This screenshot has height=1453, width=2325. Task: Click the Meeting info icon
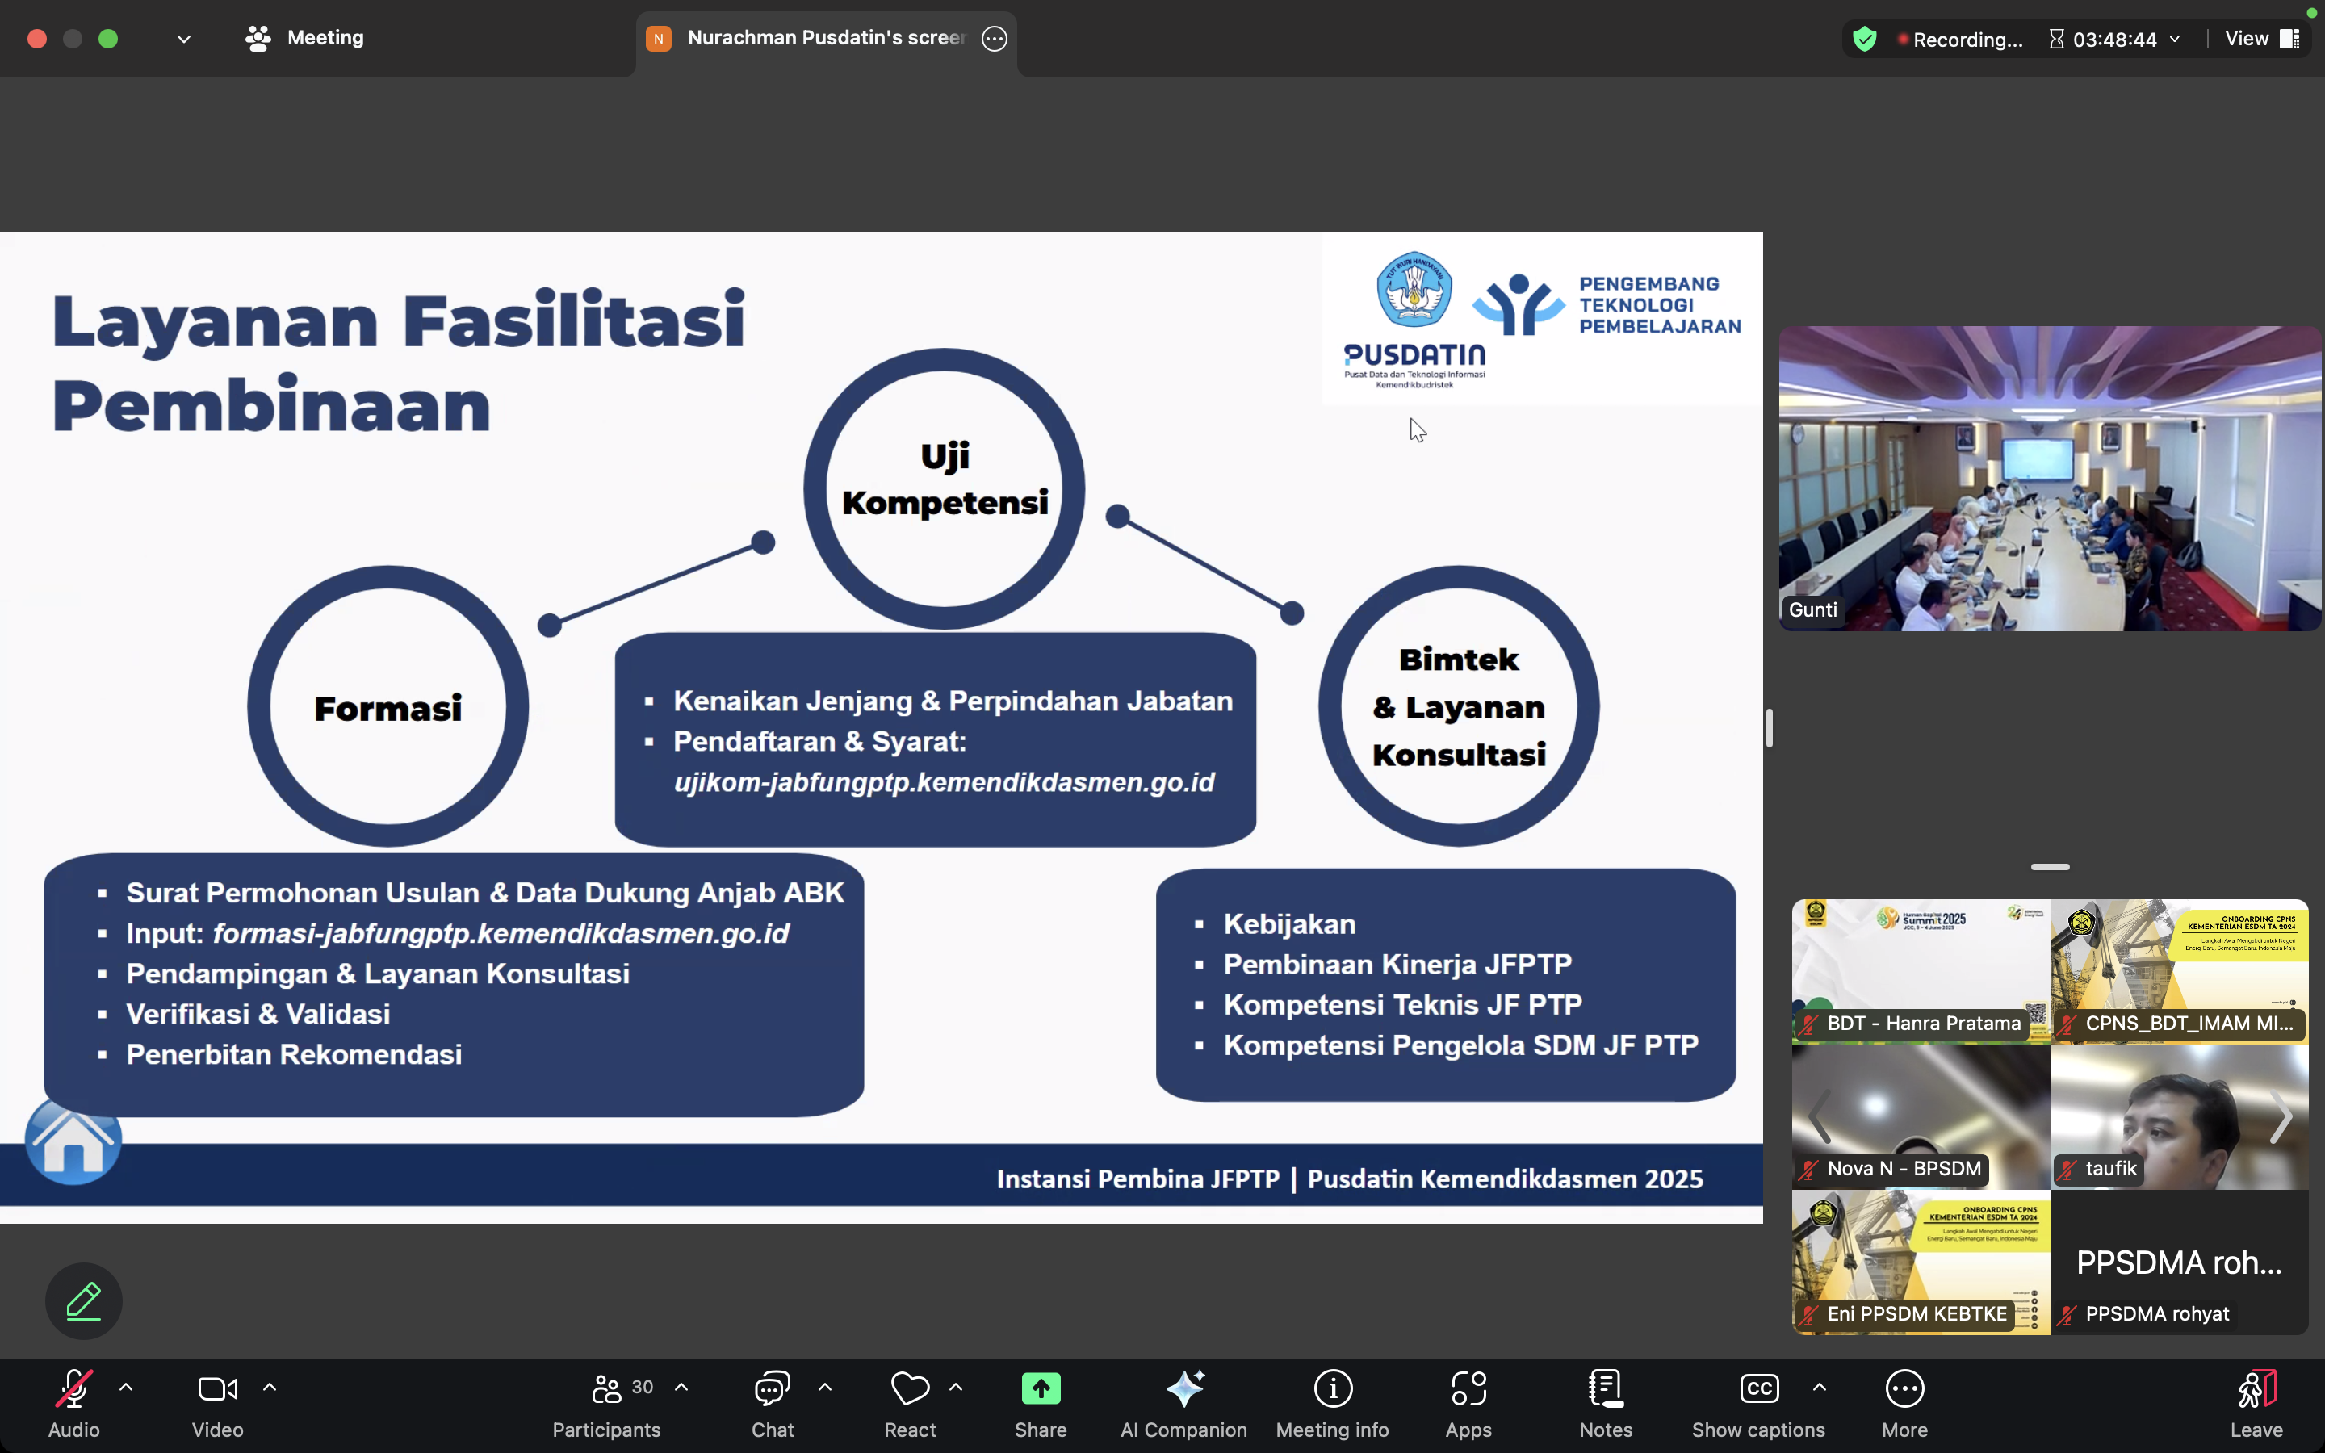(x=1331, y=1388)
